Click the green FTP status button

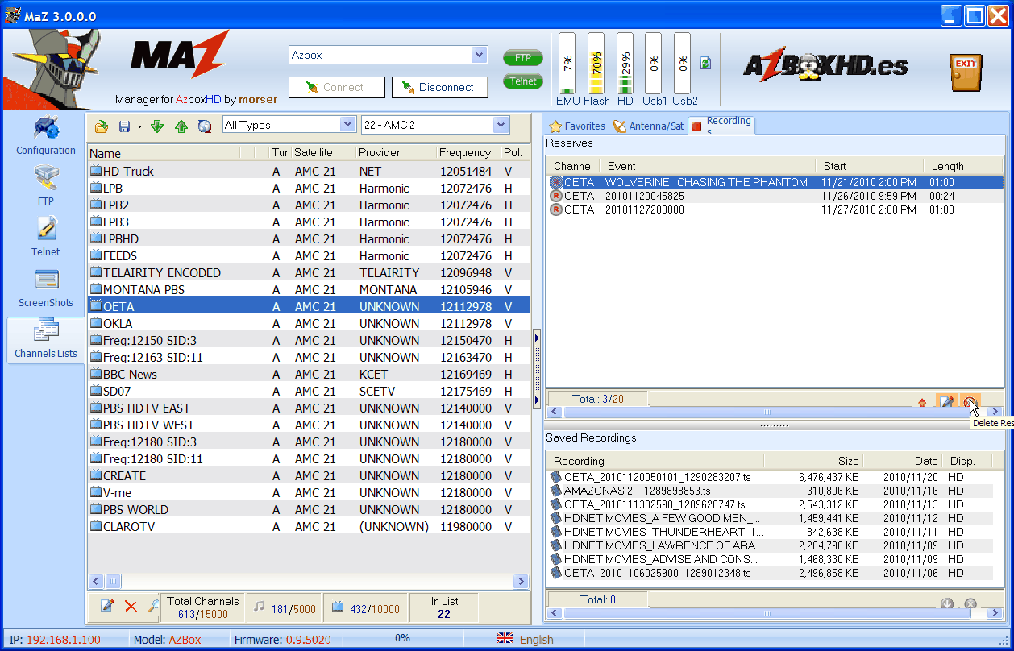(523, 58)
